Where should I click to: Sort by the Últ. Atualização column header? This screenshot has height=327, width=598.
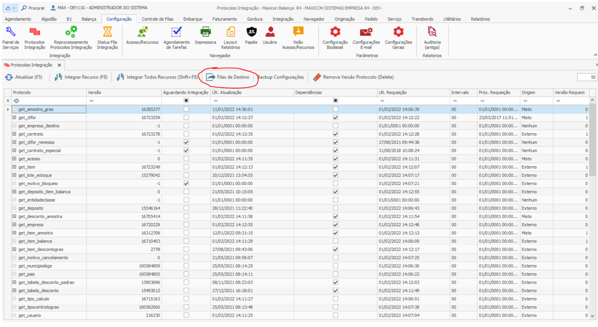click(252, 93)
